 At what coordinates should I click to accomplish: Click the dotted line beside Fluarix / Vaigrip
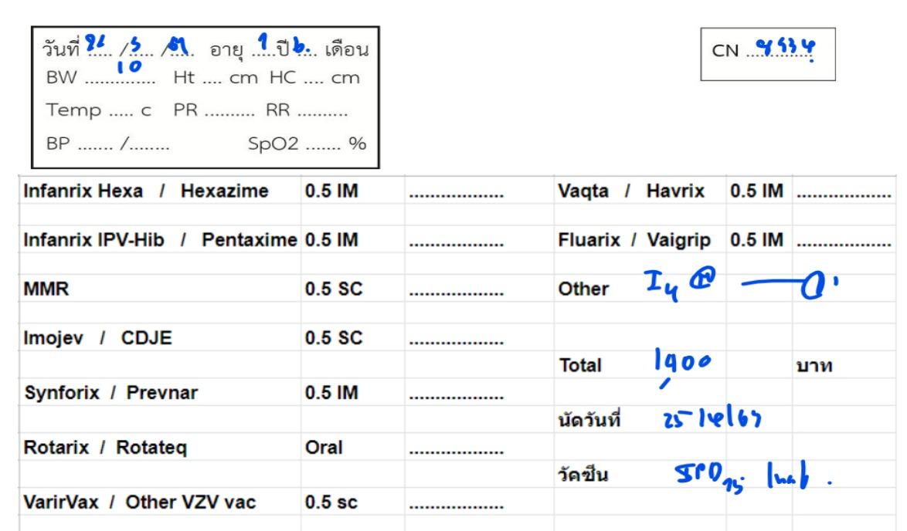coord(844,240)
